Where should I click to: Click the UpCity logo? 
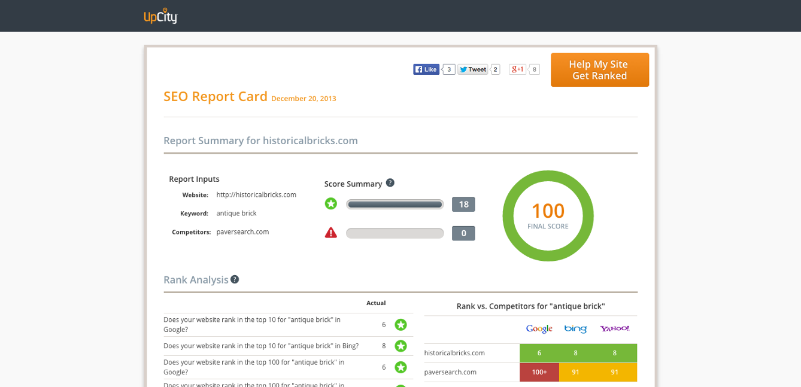[x=160, y=16]
